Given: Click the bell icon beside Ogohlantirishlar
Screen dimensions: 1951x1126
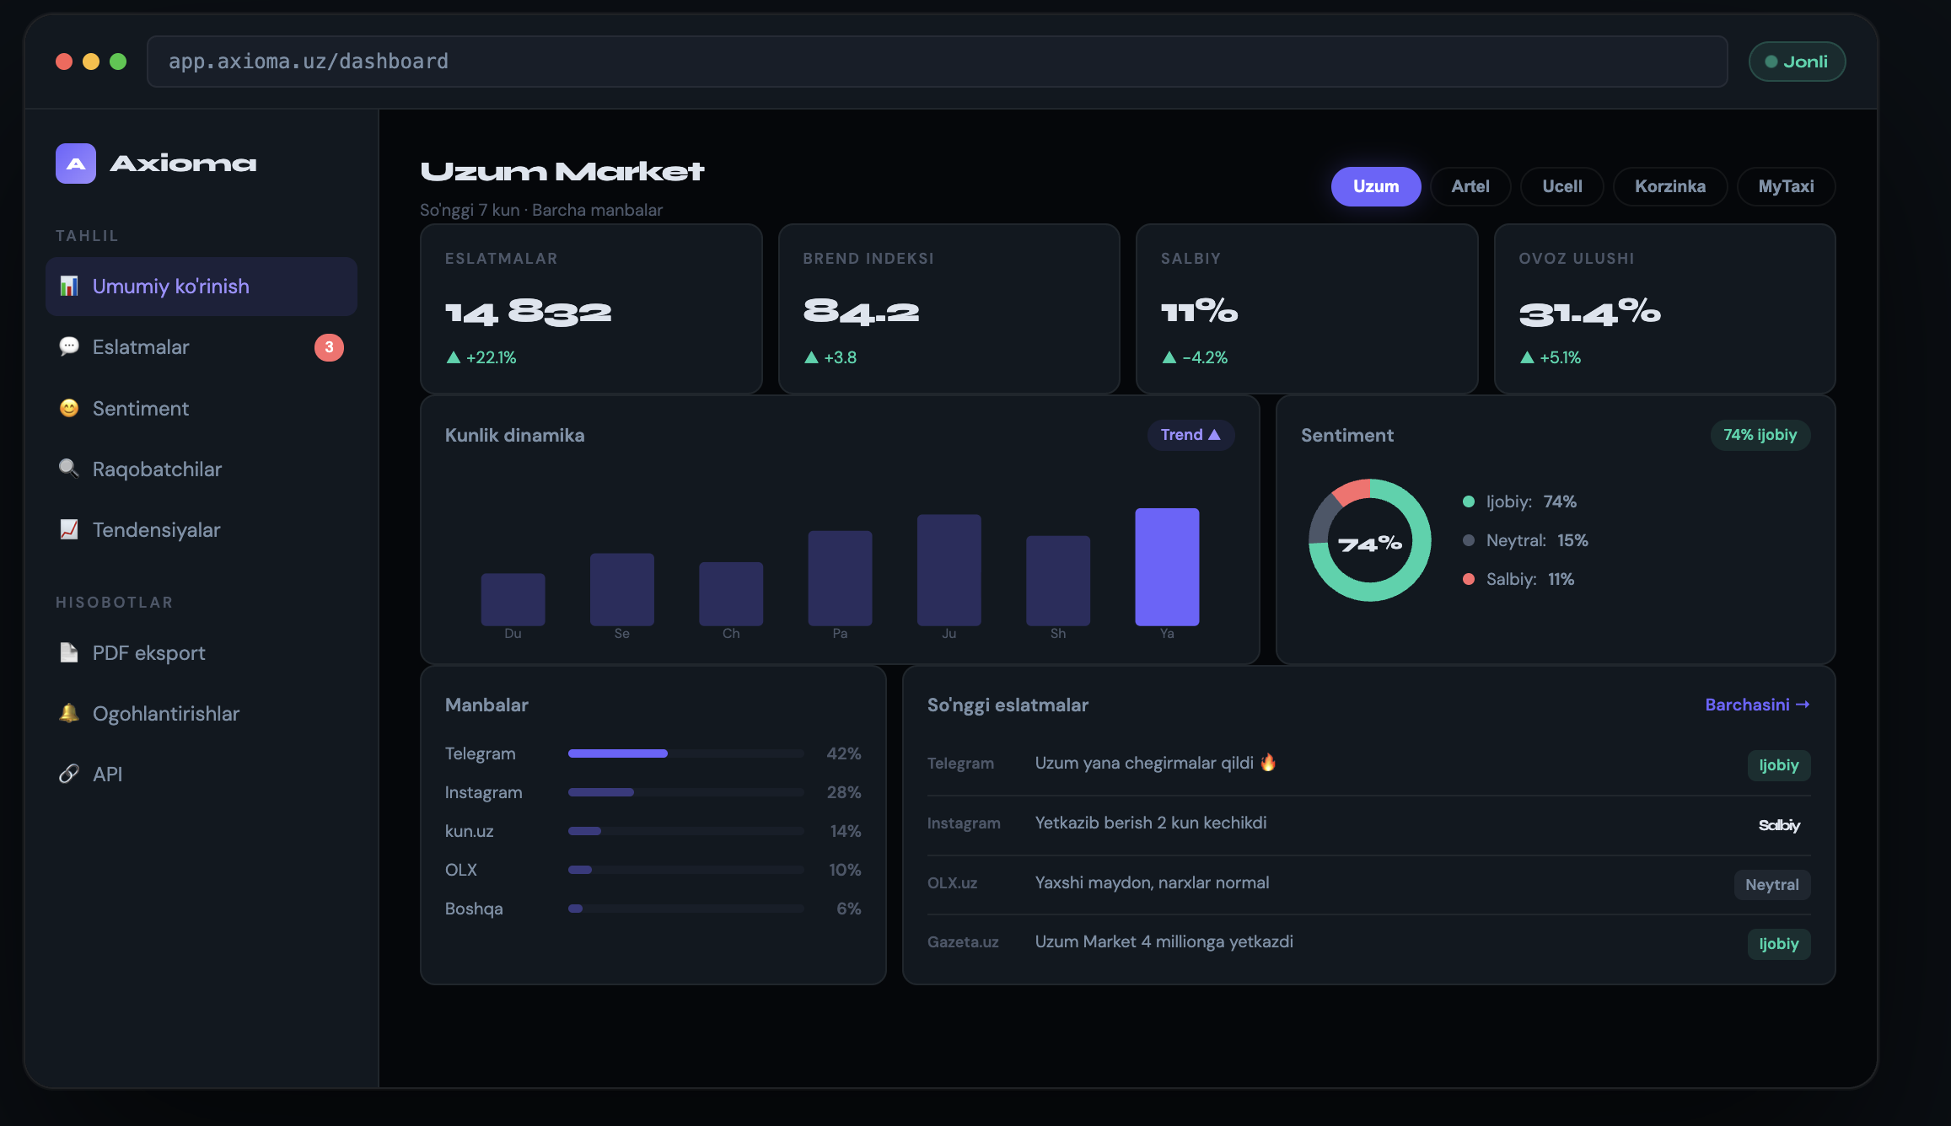Looking at the screenshot, I should 69,714.
